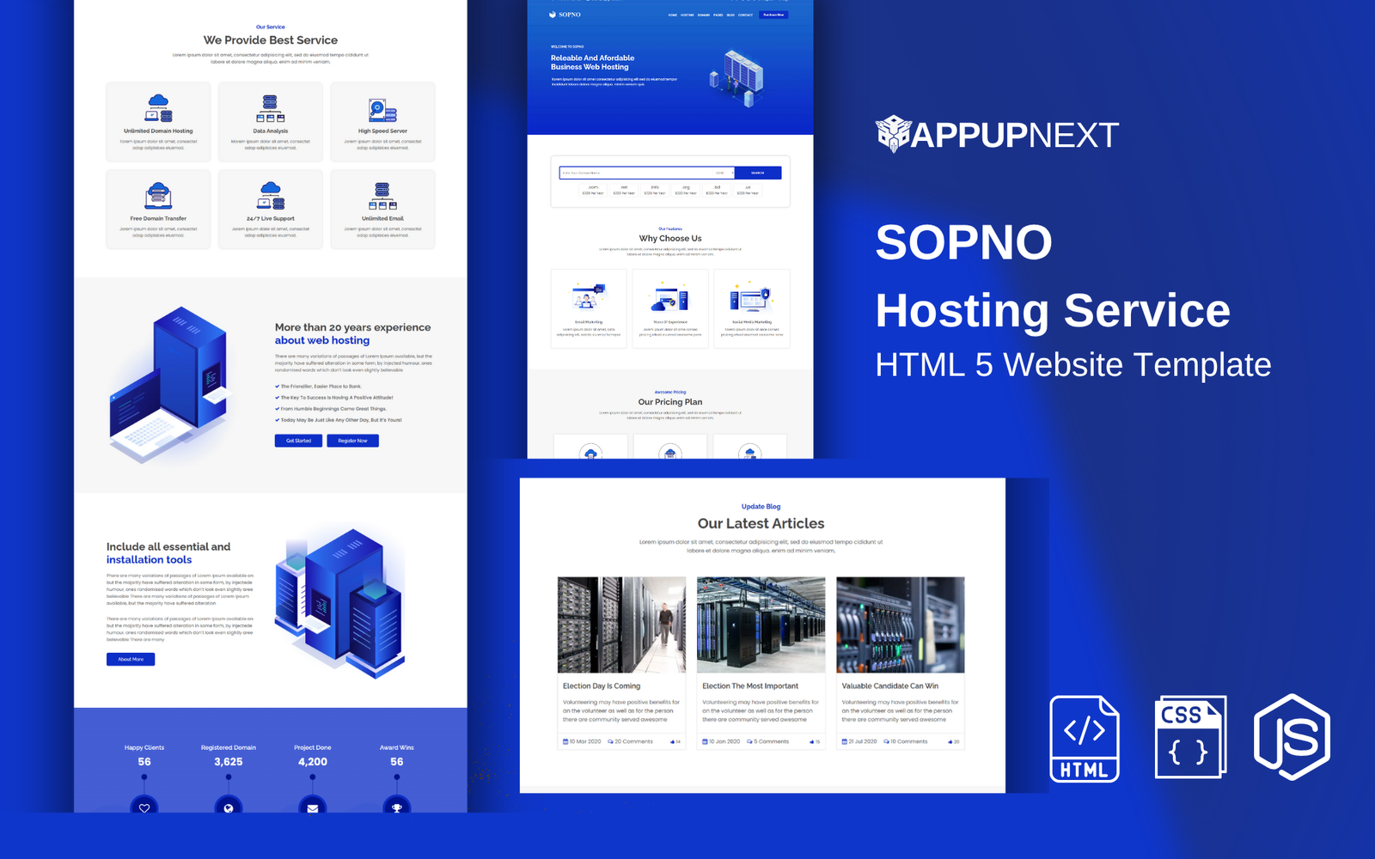Viewport: 1375px width, 859px height.
Task: Click the Node JS hexagon icon
Action: 1292,737
